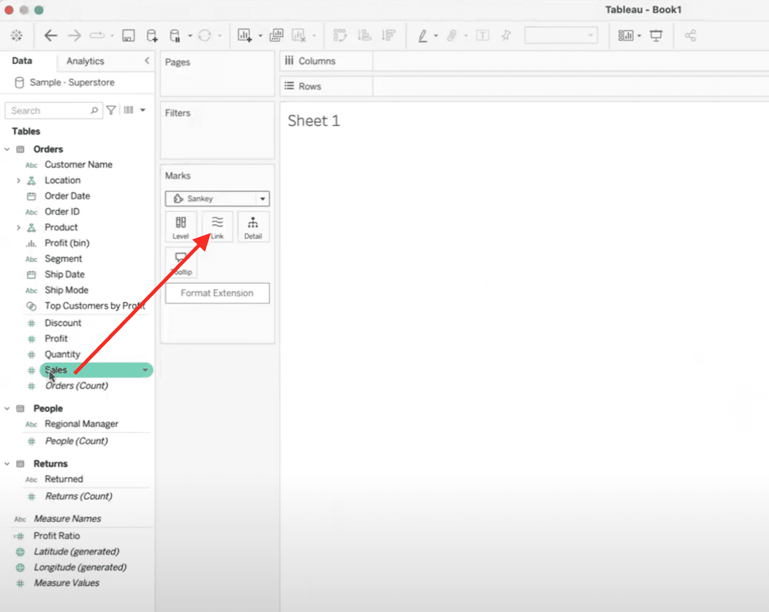Switch to the Analytics tab
769x612 pixels.
[85, 61]
